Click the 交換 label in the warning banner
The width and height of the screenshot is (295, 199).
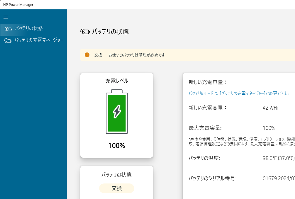(98, 55)
